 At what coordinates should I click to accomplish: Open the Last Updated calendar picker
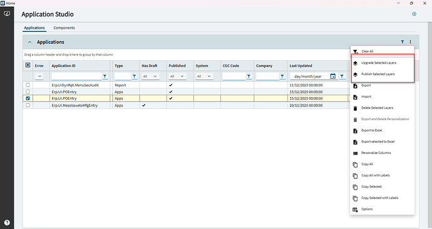[x=333, y=76]
